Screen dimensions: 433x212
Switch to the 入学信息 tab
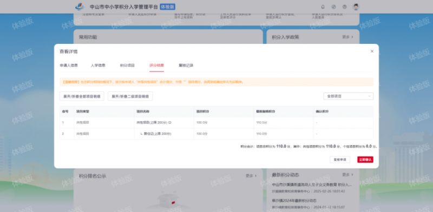tap(98, 65)
